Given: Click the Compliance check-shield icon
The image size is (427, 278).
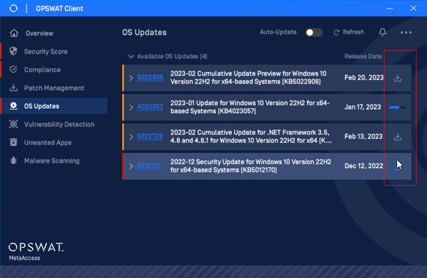Looking at the screenshot, I should (x=13, y=70).
